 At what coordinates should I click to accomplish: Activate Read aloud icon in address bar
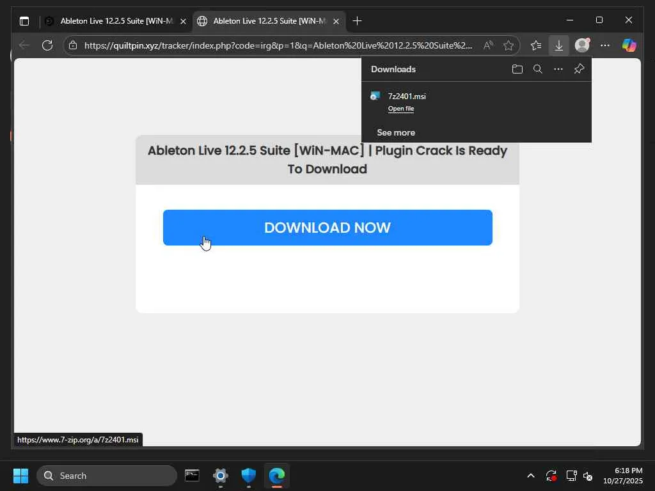488,45
